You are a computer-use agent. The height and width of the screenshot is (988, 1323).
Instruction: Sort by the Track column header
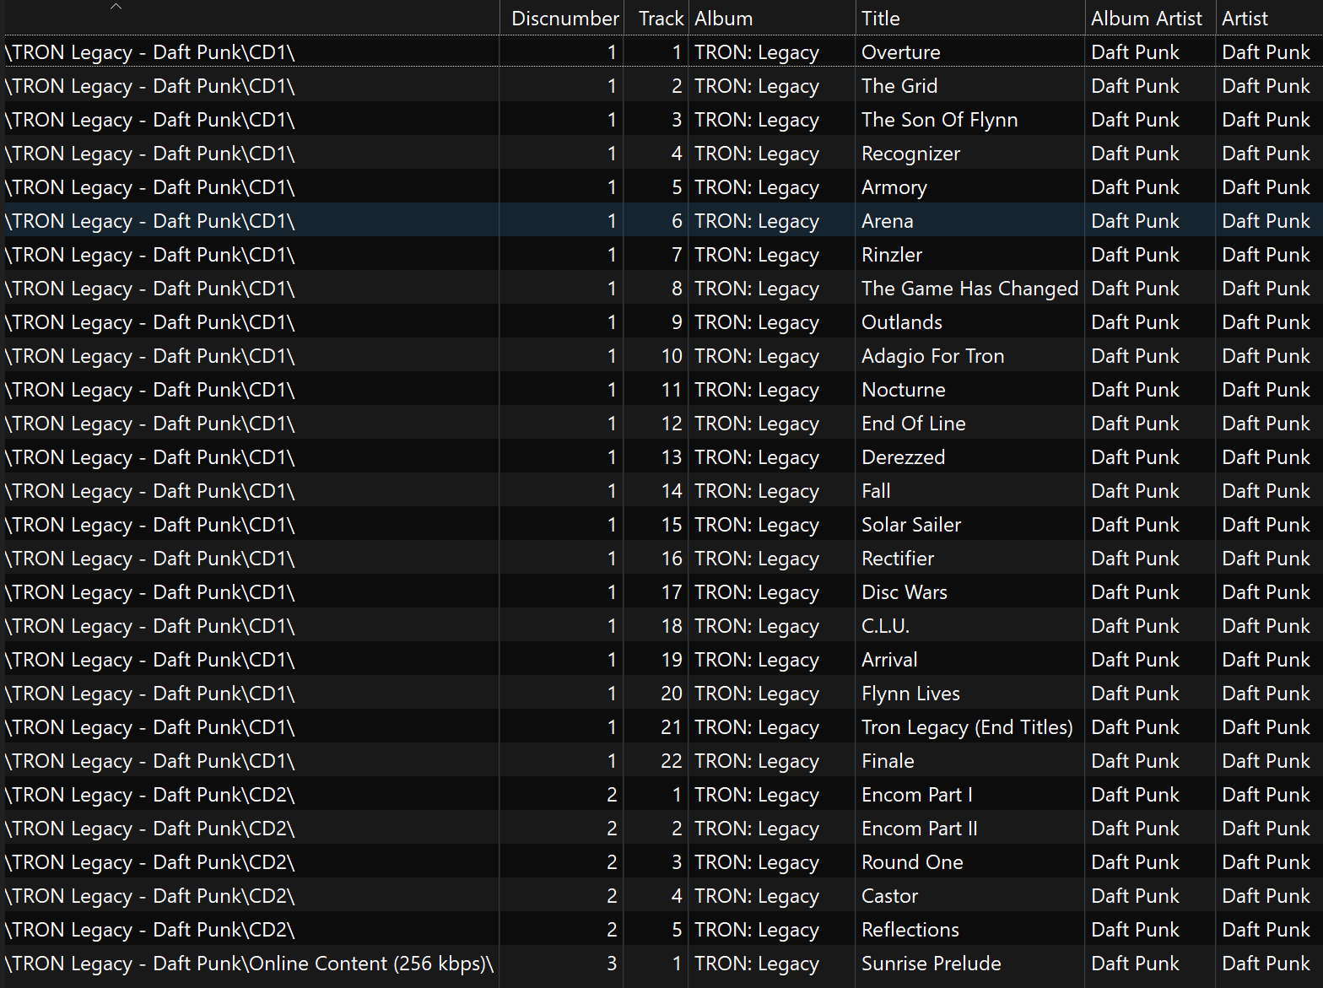click(x=660, y=19)
